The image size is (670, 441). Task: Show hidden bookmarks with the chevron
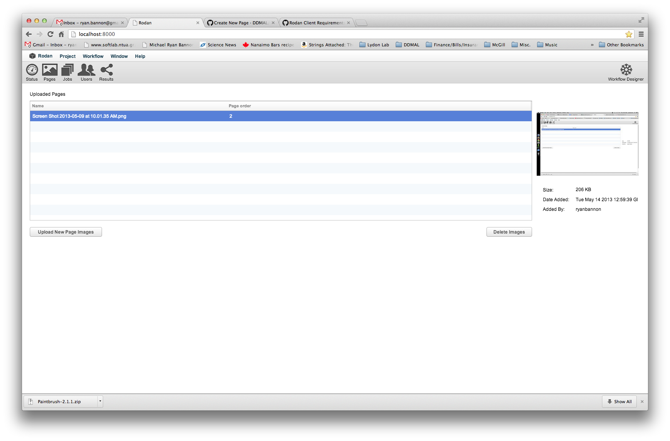[x=592, y=45]
